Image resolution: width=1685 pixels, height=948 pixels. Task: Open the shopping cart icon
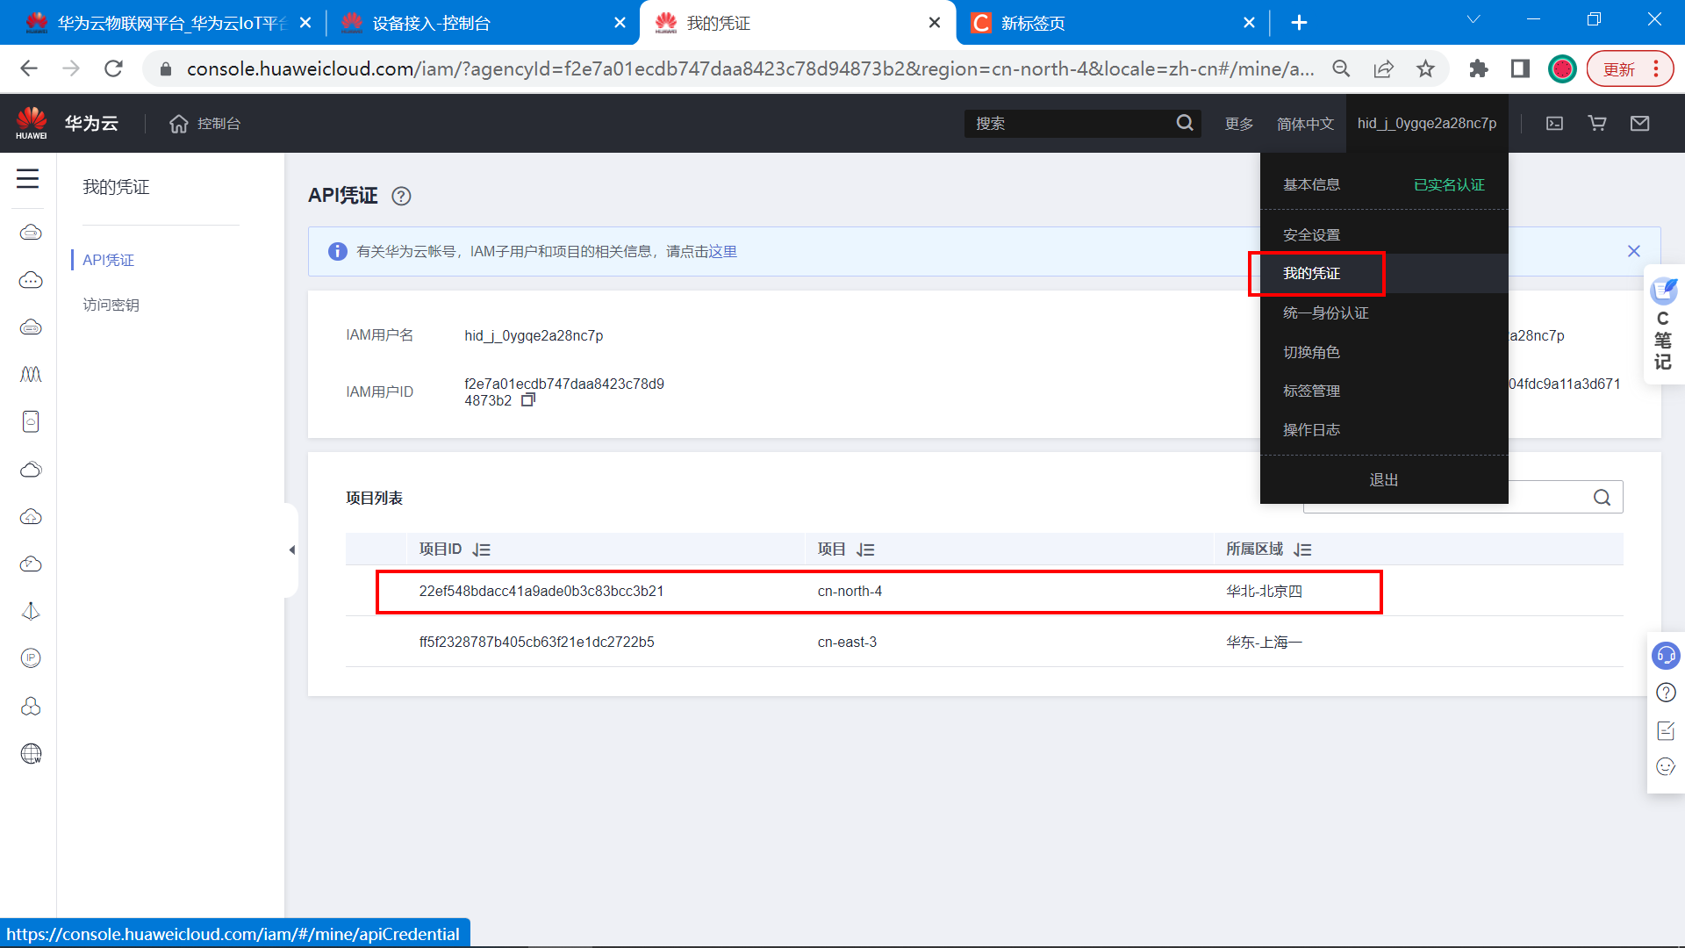(x=1597, y=124)
